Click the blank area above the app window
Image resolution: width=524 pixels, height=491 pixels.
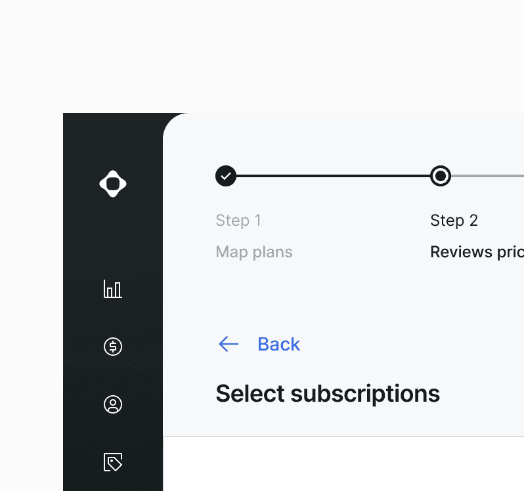click(262, 56)
